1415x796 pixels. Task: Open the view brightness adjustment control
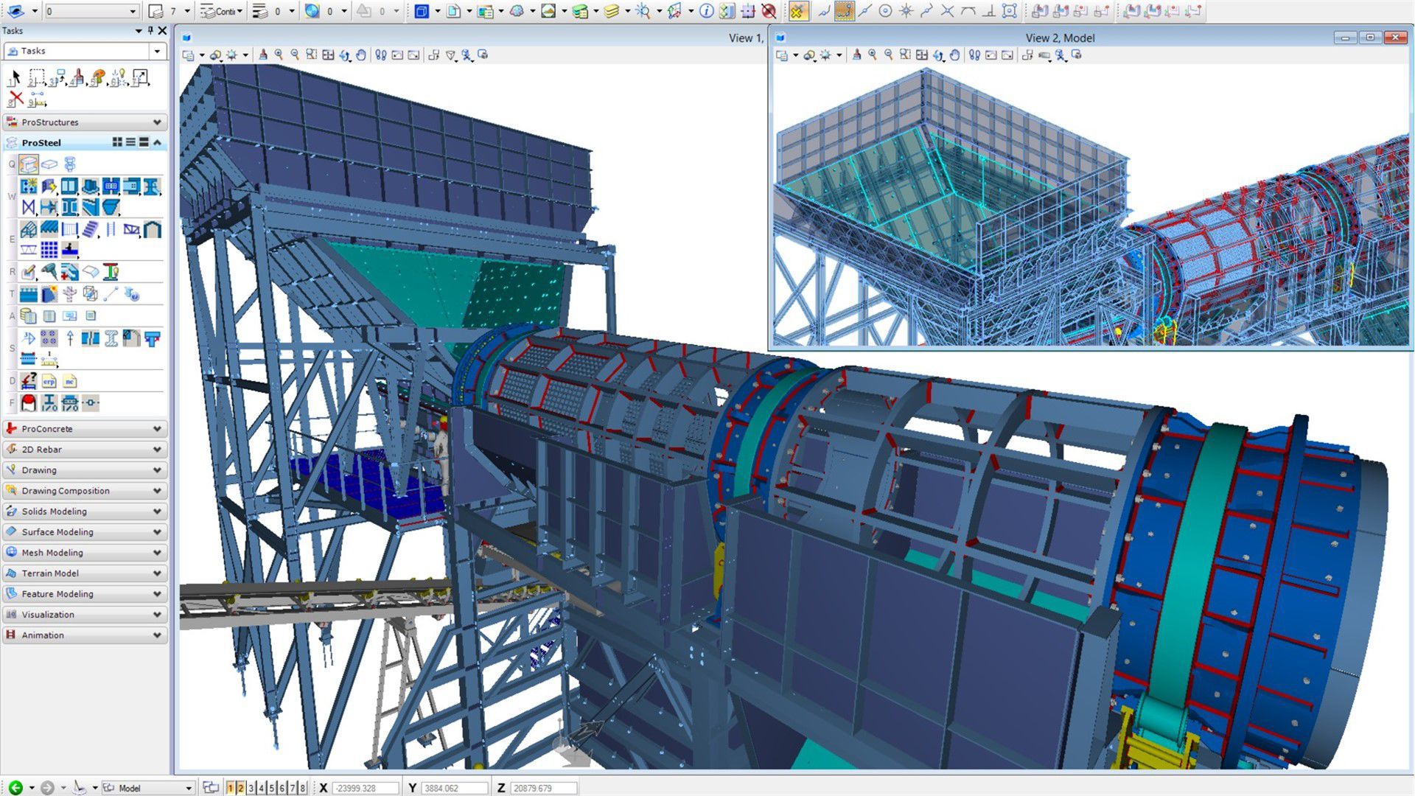pyautogui.click(x=231, y=55)
